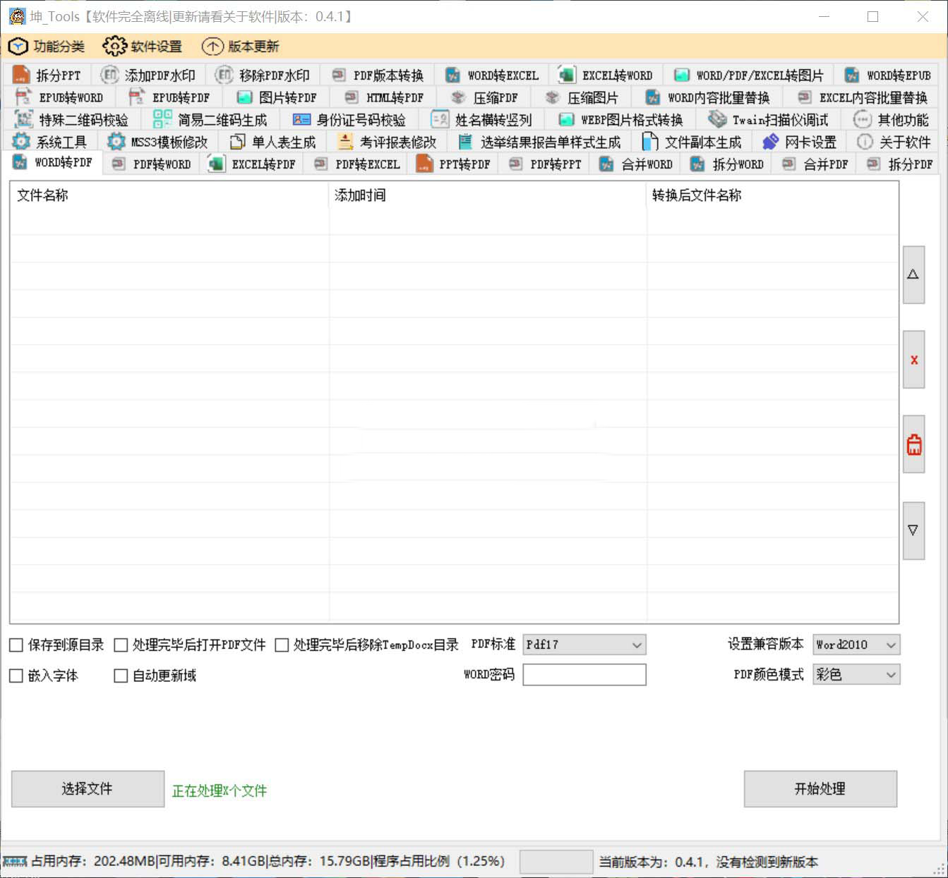Open the WORD转EPUB tab icon
Viewport: 948px width, 878px height.
(852, 75)
